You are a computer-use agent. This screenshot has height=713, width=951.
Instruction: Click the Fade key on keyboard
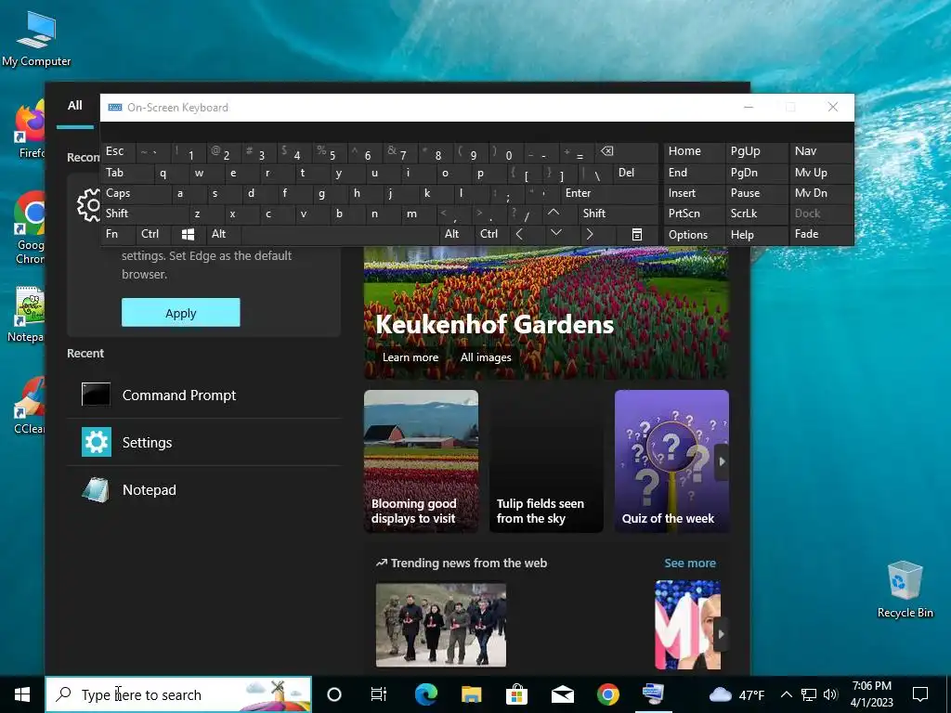(821, 234)
